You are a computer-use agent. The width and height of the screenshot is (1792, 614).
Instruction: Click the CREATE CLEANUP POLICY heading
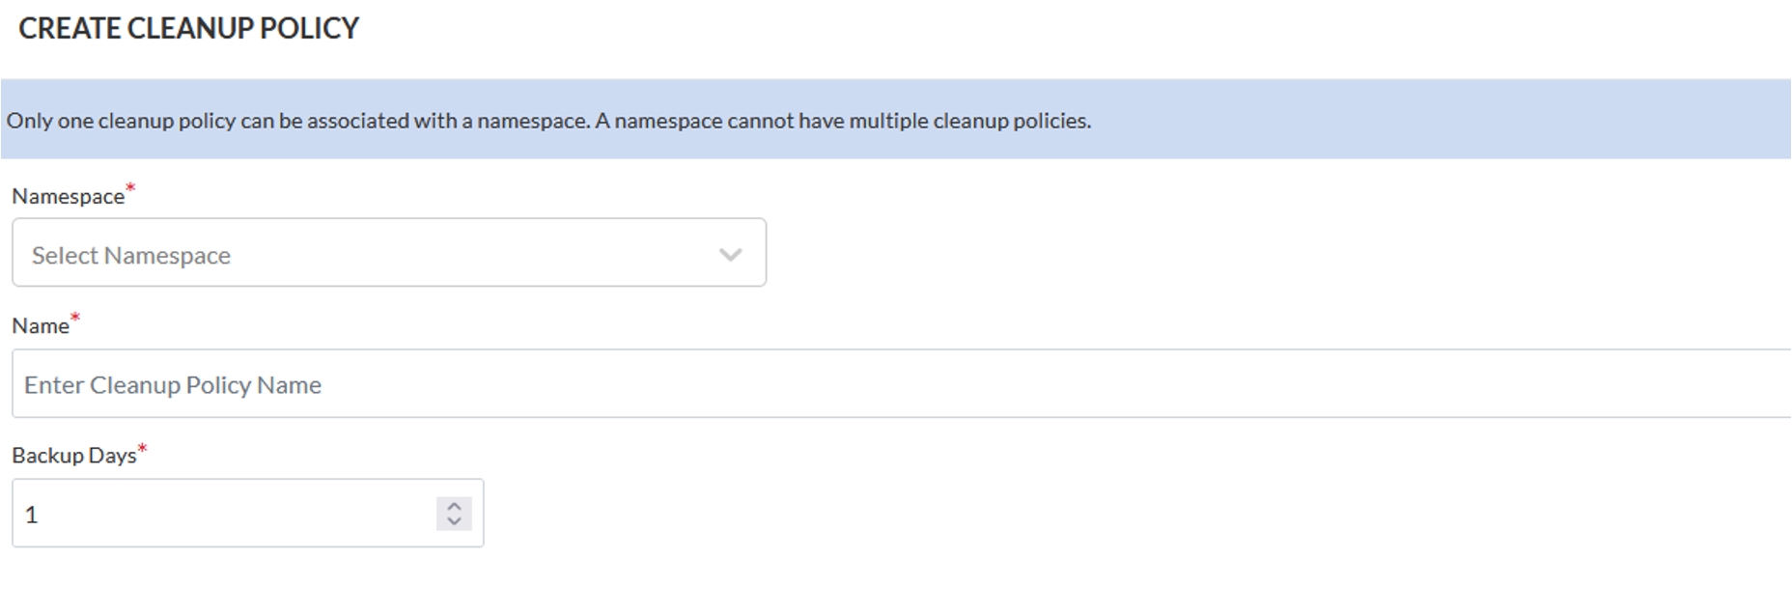coord(188,29)
